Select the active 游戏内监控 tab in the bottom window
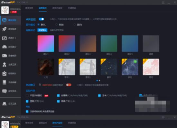The height and width of the screenshot is (128, 177). [57, 123]
